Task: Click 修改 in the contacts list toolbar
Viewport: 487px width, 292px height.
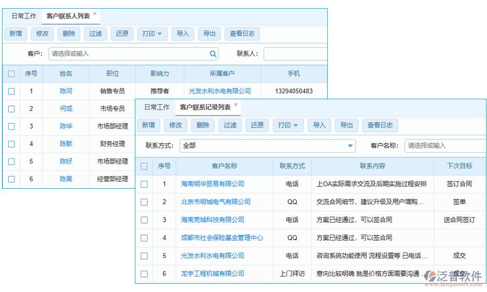Action: pyautogui.click(x=42, y=34)
